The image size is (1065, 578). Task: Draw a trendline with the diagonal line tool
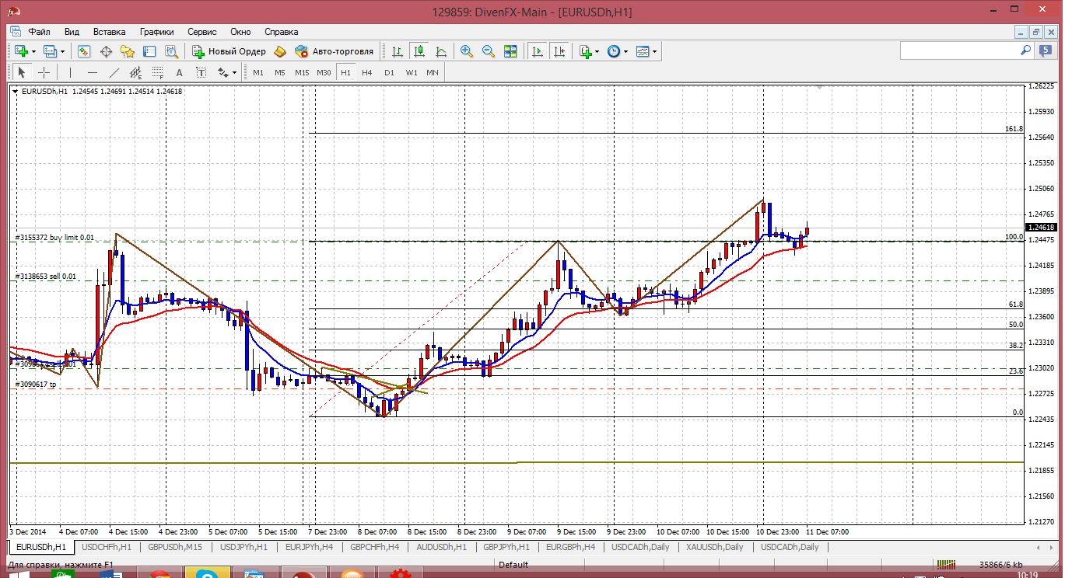point(114,72)
